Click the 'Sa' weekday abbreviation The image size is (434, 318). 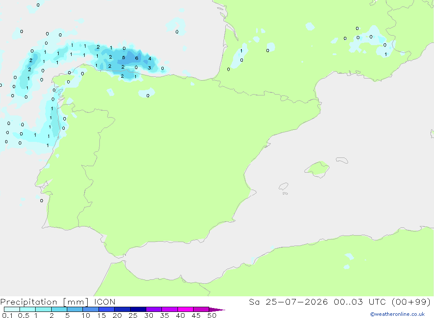tap(254, 302)
